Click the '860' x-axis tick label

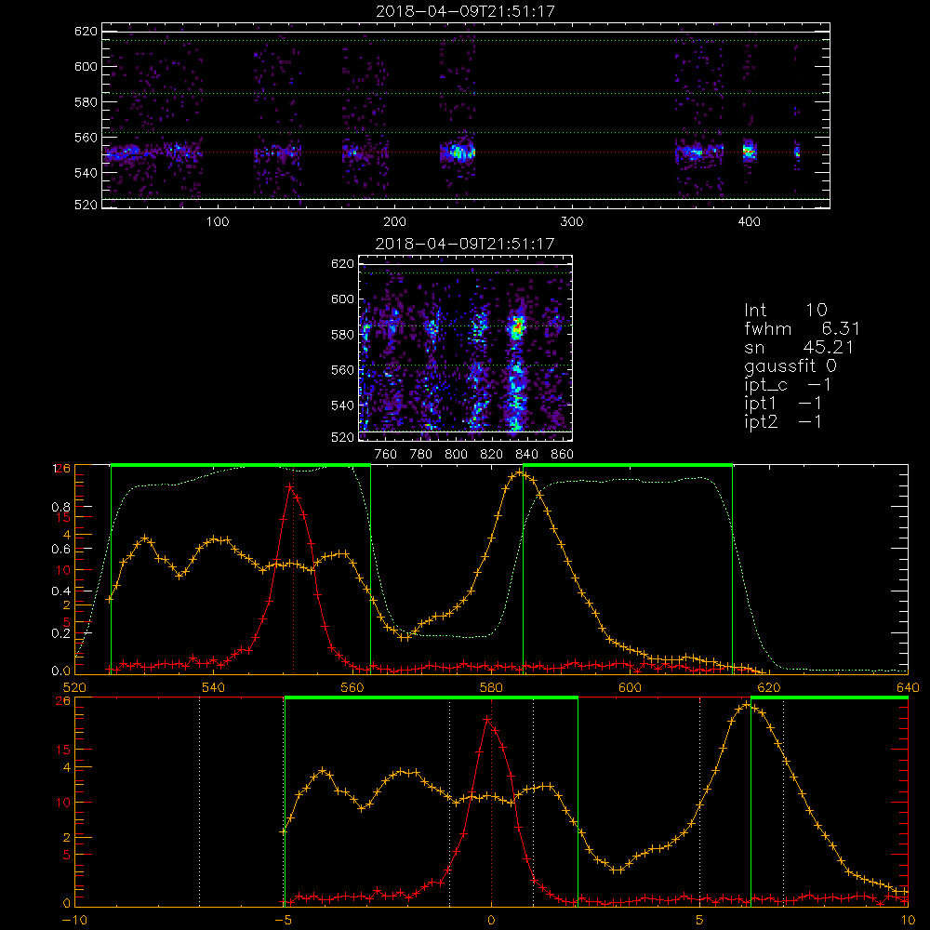pos(563,455)
